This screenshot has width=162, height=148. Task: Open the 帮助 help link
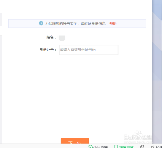click(x=113, y=24)
